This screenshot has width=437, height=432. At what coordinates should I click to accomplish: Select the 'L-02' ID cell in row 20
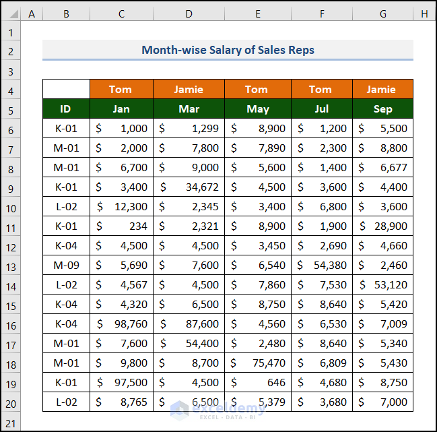click(67, 402)
